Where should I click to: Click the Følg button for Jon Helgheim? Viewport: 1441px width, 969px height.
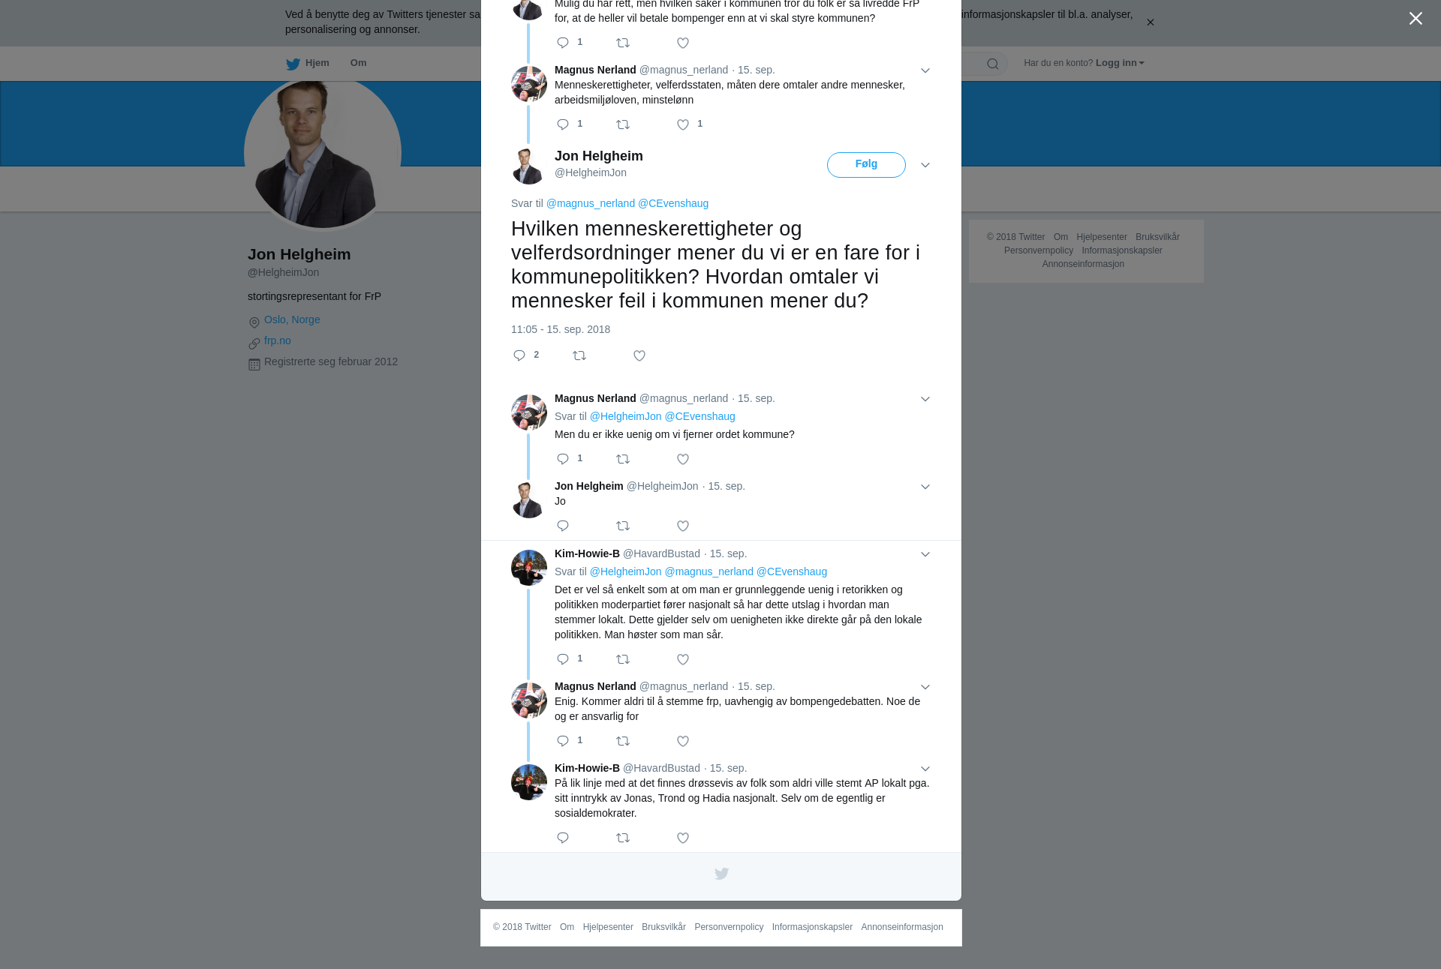tap(866, 165)
